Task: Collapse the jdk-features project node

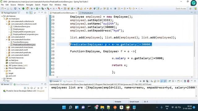Action: click(2, 16)
